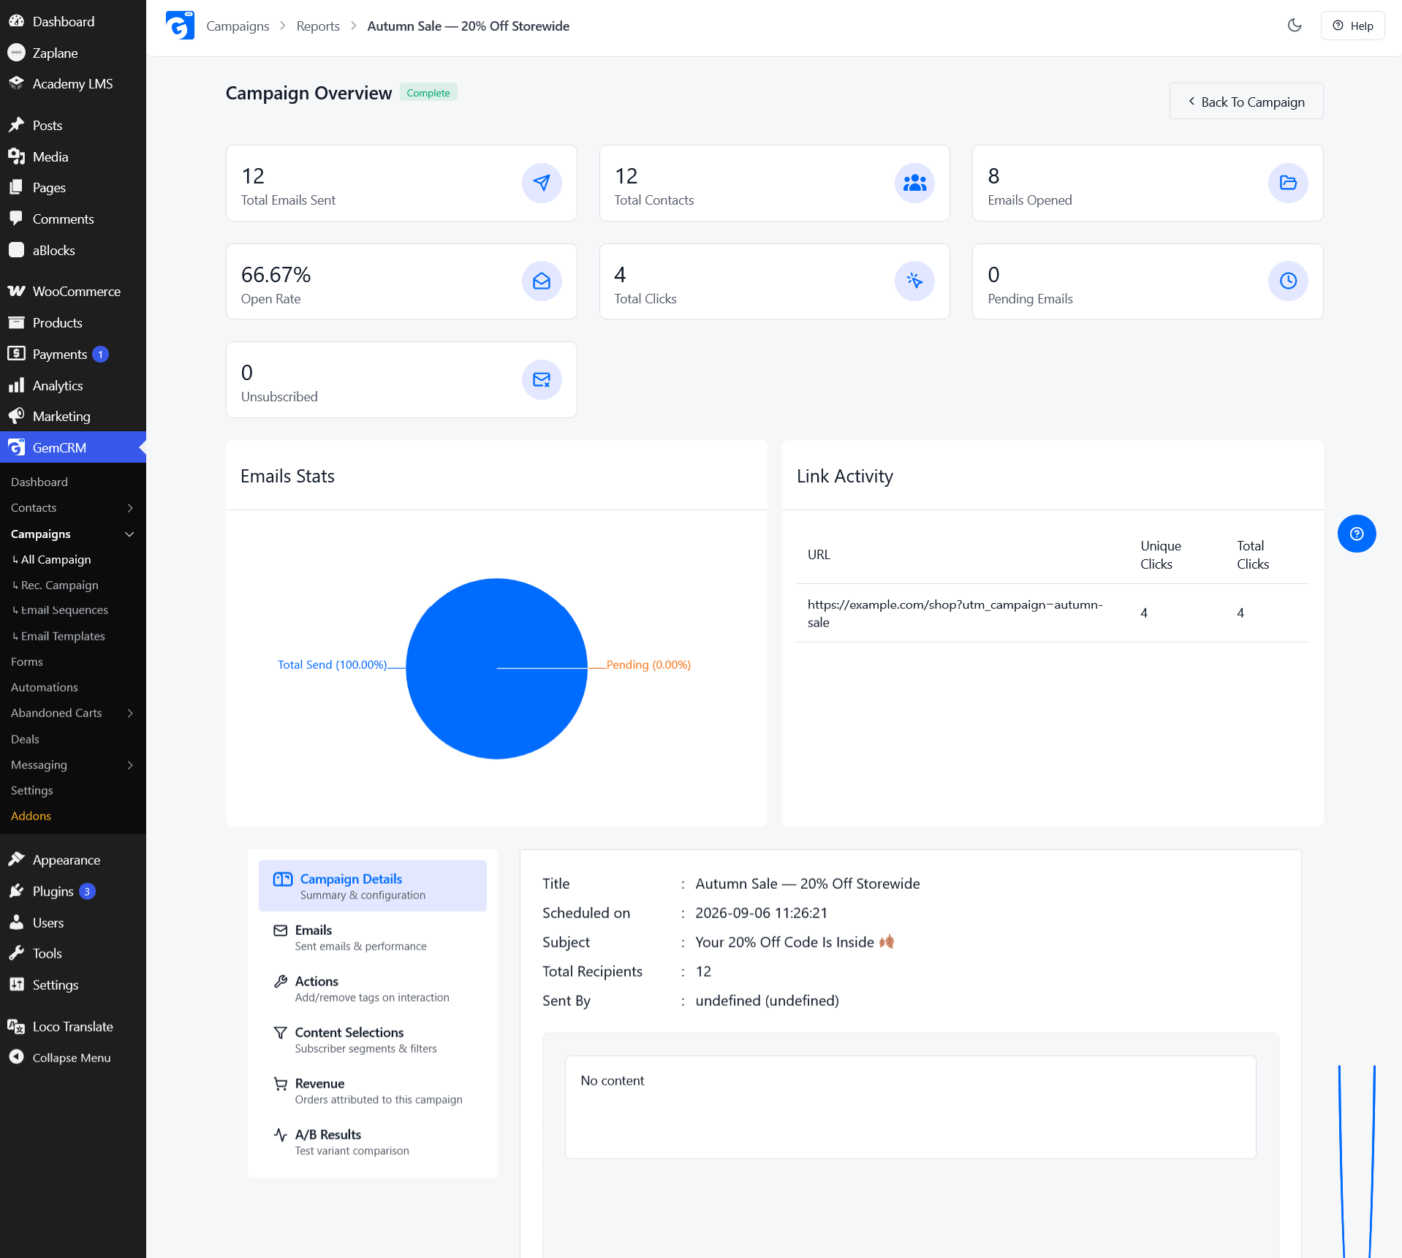Switch to the Emails tab
This screenshot has width=1402, height=1258.
point(373,937)
